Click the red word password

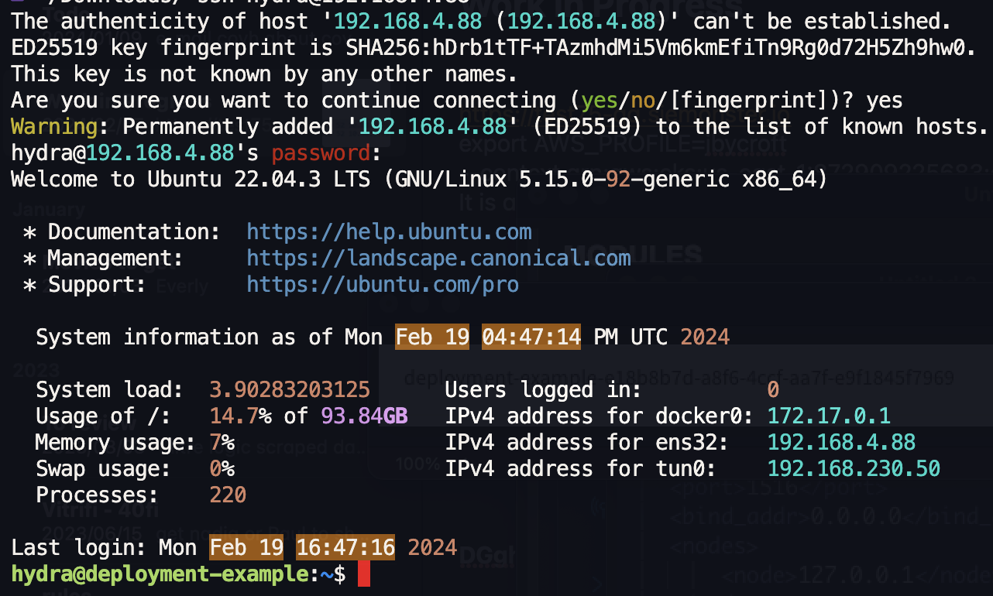pyautogui.click(x=321, y=153)
